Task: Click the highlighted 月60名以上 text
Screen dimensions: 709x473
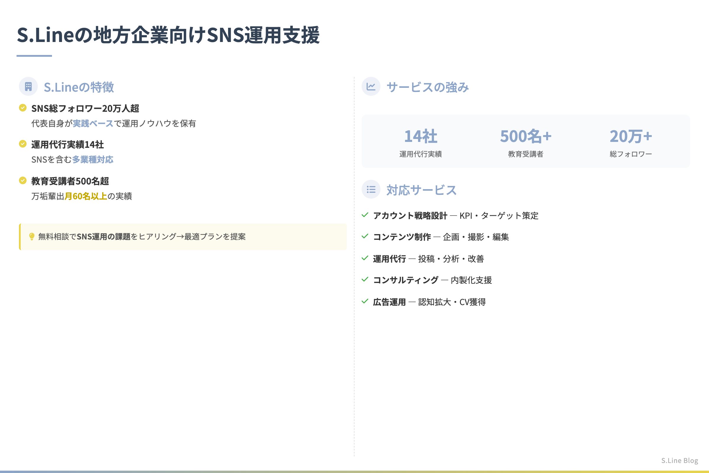Action: click(x=86, y=196)
